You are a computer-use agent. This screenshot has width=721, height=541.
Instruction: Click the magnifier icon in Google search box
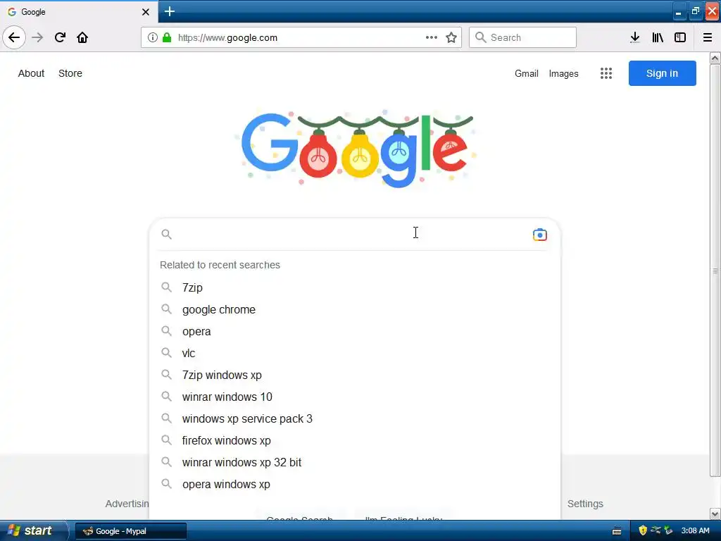(x=166, y=234)
